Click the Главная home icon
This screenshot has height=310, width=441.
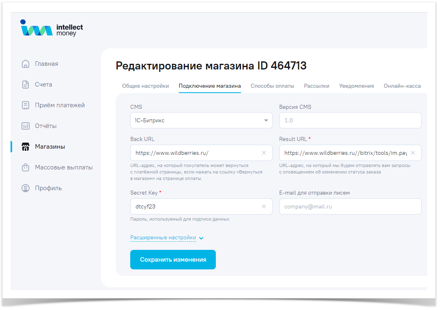[x=26, y=64]
